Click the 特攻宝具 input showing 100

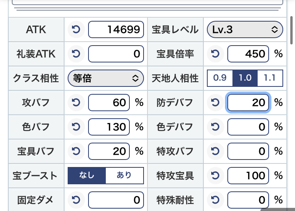point(248,175)
